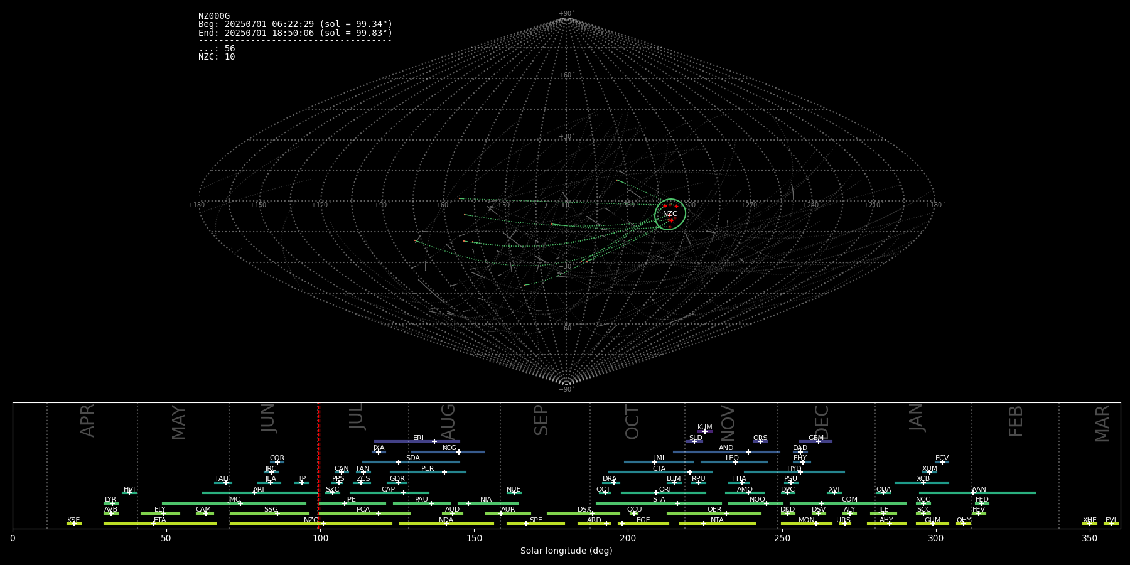Select the GEM shower bar in December
1130x565 pixels.
pyautogui.click(x=815, y=441)
